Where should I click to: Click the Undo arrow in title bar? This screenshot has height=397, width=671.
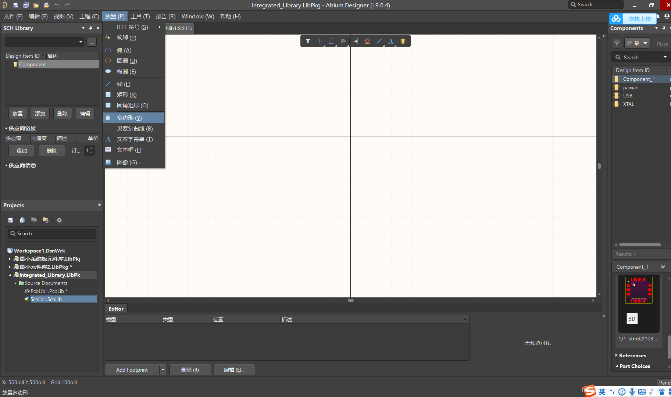(57, 5)
